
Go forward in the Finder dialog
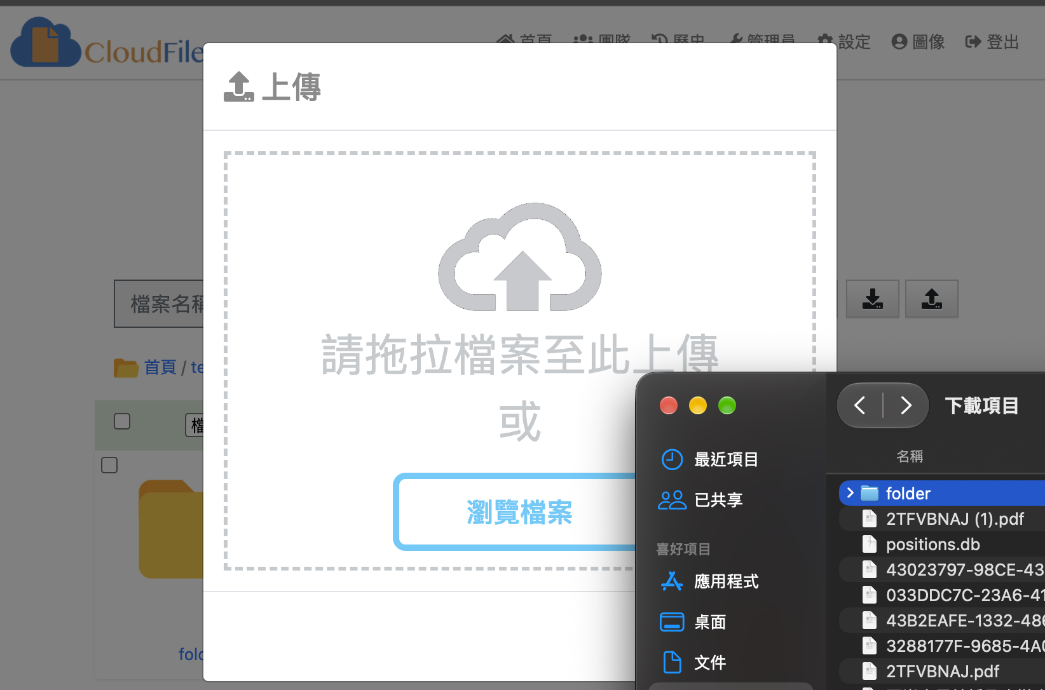point(906,405)
